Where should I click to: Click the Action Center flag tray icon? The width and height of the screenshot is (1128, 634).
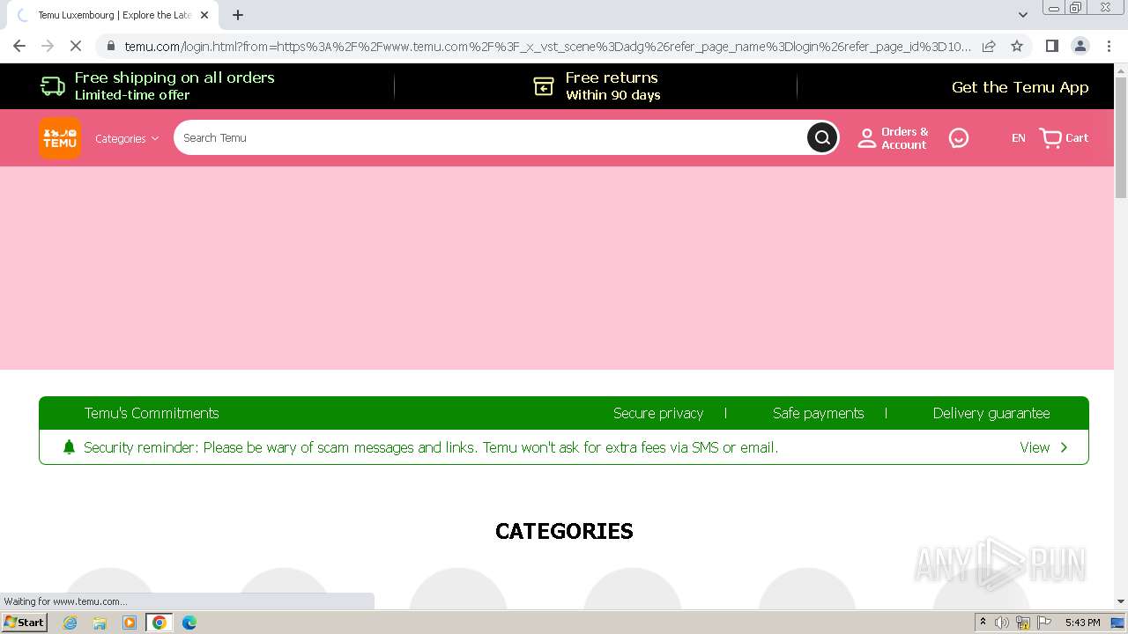pos(1044,623)
